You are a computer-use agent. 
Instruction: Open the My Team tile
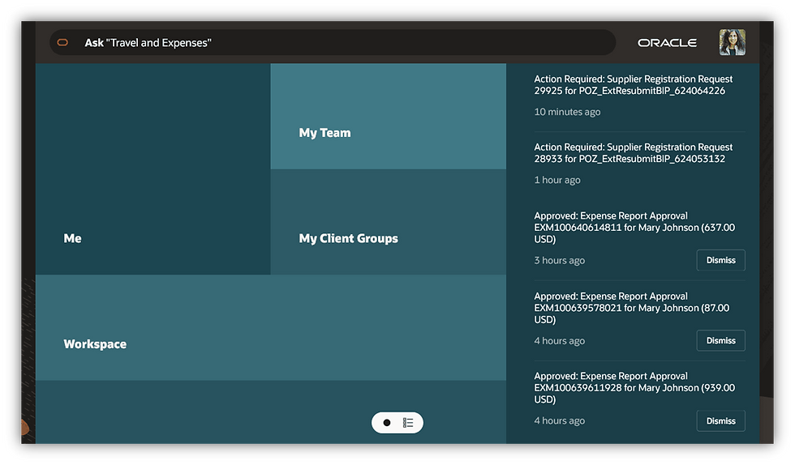pyautogui.click(x=389, y=117)
